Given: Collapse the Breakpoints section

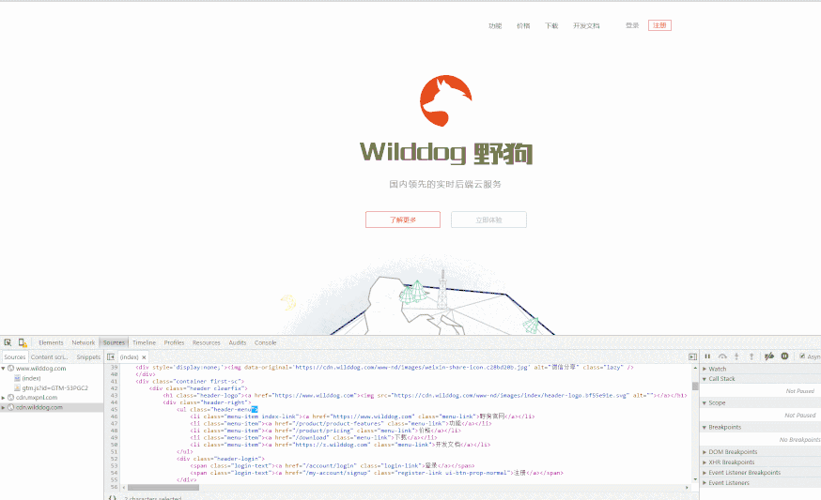Looking at the screenshot, I should pyautogui.click(x=705, y=428).
